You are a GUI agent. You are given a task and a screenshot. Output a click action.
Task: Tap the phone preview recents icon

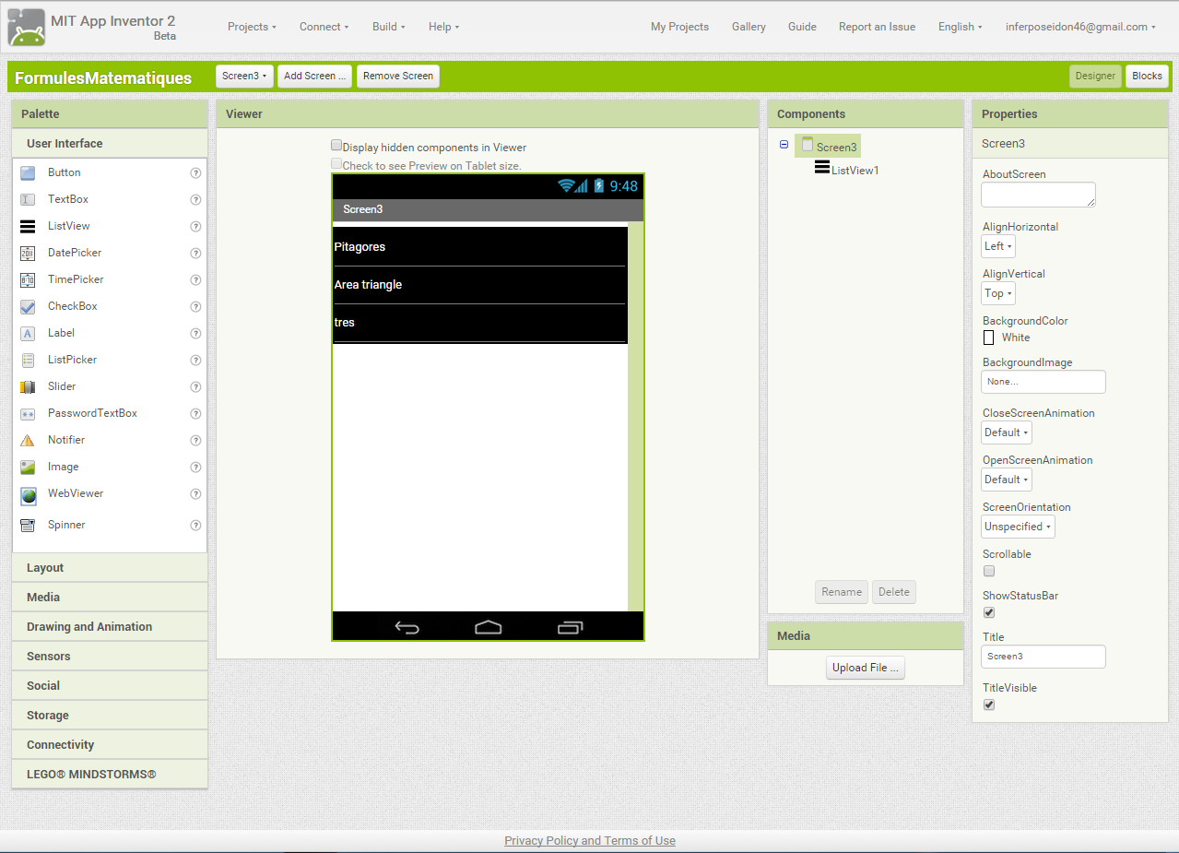(x=570, y=627)
